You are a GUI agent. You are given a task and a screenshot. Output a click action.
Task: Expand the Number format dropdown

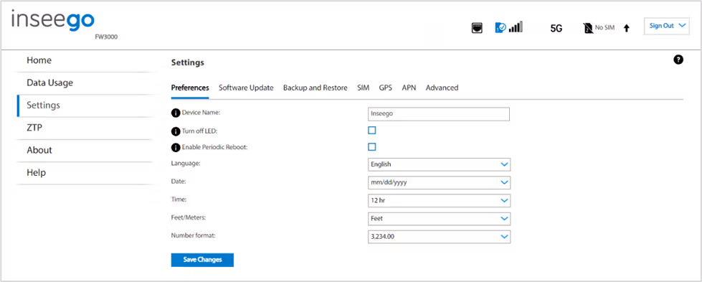tap(439, 237)
